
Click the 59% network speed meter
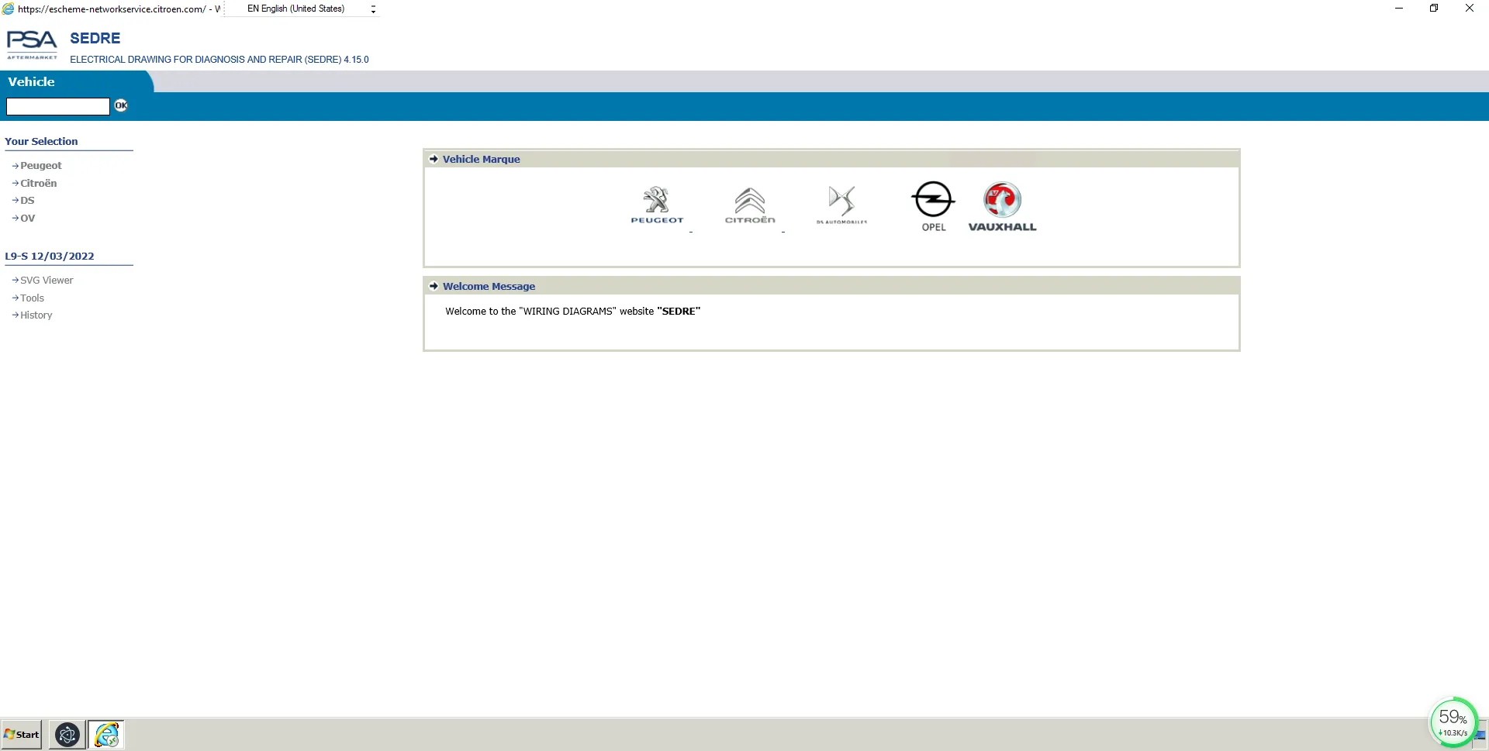tap(1453, 722)
